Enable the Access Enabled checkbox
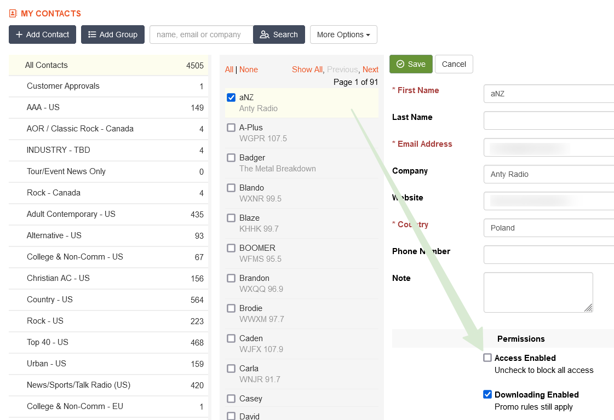The height and width of the screenshot is (420, 614). 487,358
